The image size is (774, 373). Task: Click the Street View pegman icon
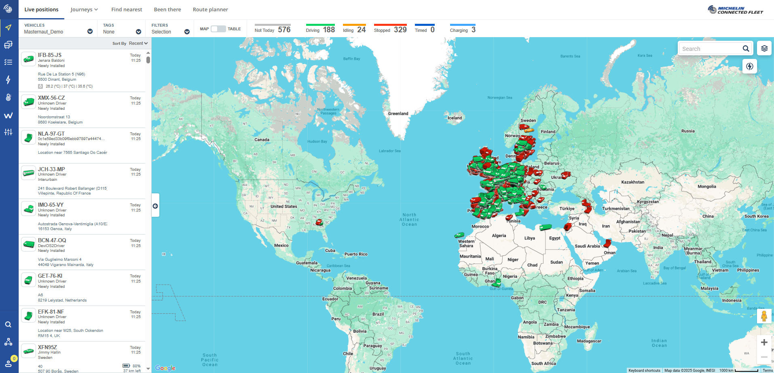click(x=763, y=316)
